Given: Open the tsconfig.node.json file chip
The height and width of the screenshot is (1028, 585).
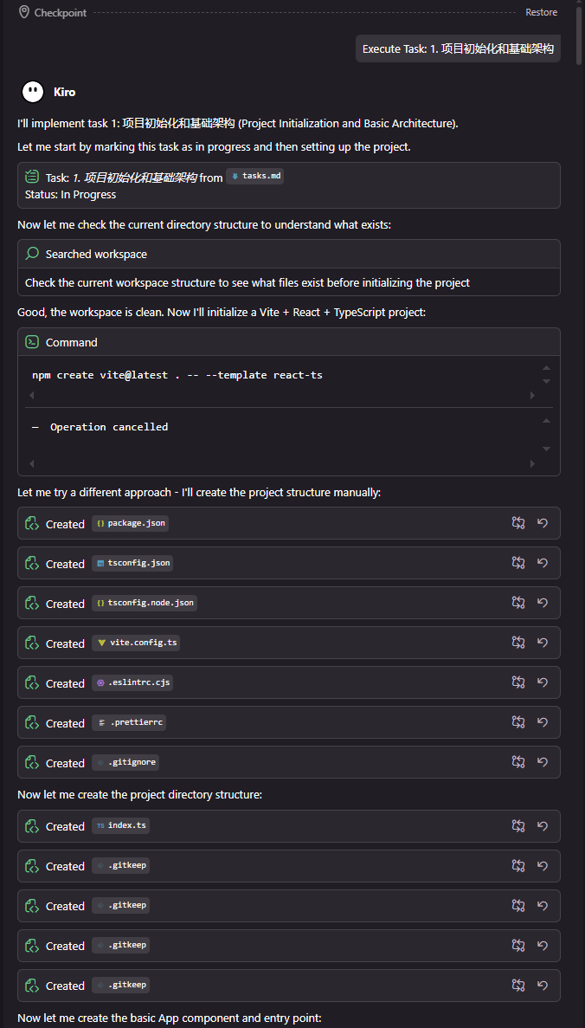Looking at the screenshot, I should pyautogui.click(x=145, y=603).
